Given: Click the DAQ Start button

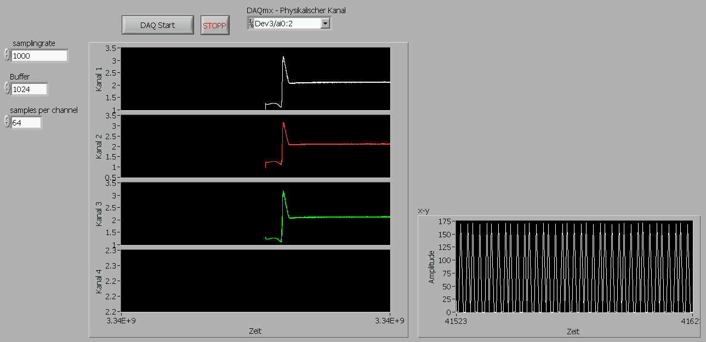Looking at the screenshot, I should 157,25.
